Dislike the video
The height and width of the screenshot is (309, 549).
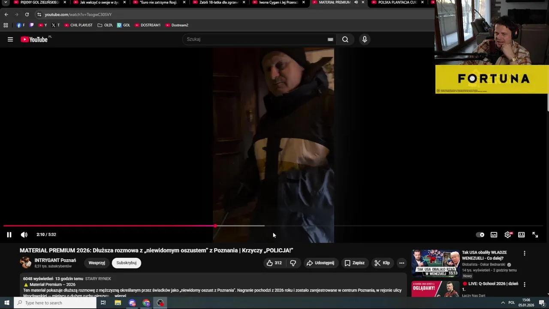293,263
